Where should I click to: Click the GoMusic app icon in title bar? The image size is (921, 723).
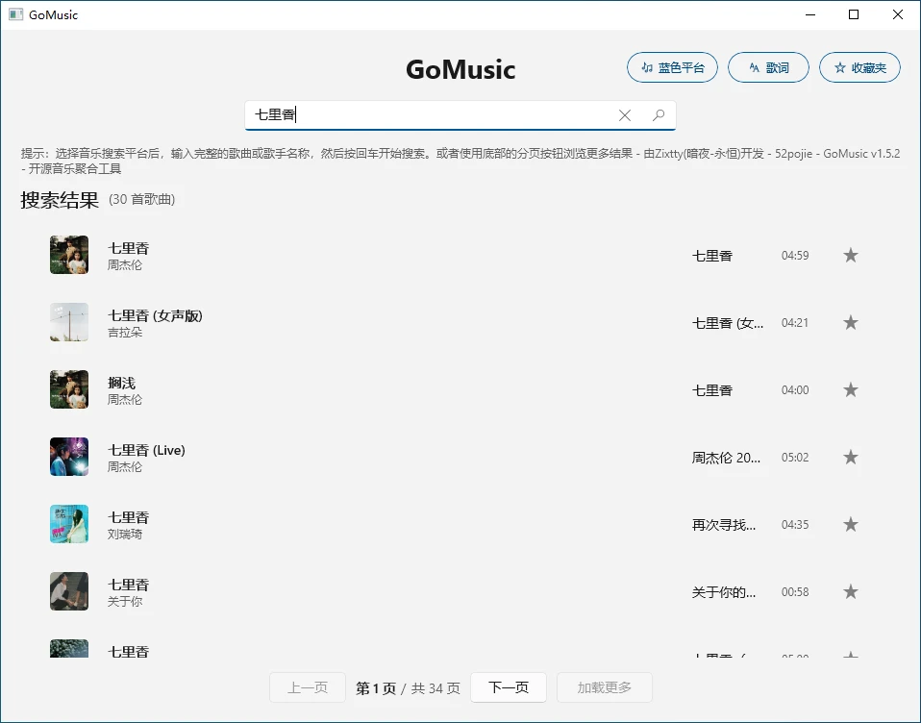(x=15, y=14)
